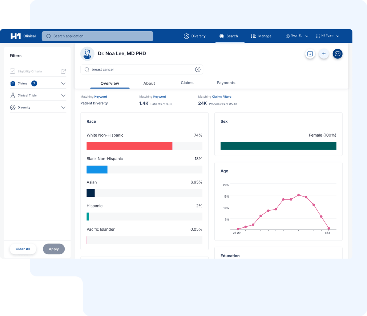Expand the Claims filter chevron
The width and height of the screenshot is (367, 316).
63,84
